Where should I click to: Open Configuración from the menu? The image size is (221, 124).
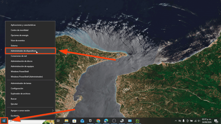point(30,88)
